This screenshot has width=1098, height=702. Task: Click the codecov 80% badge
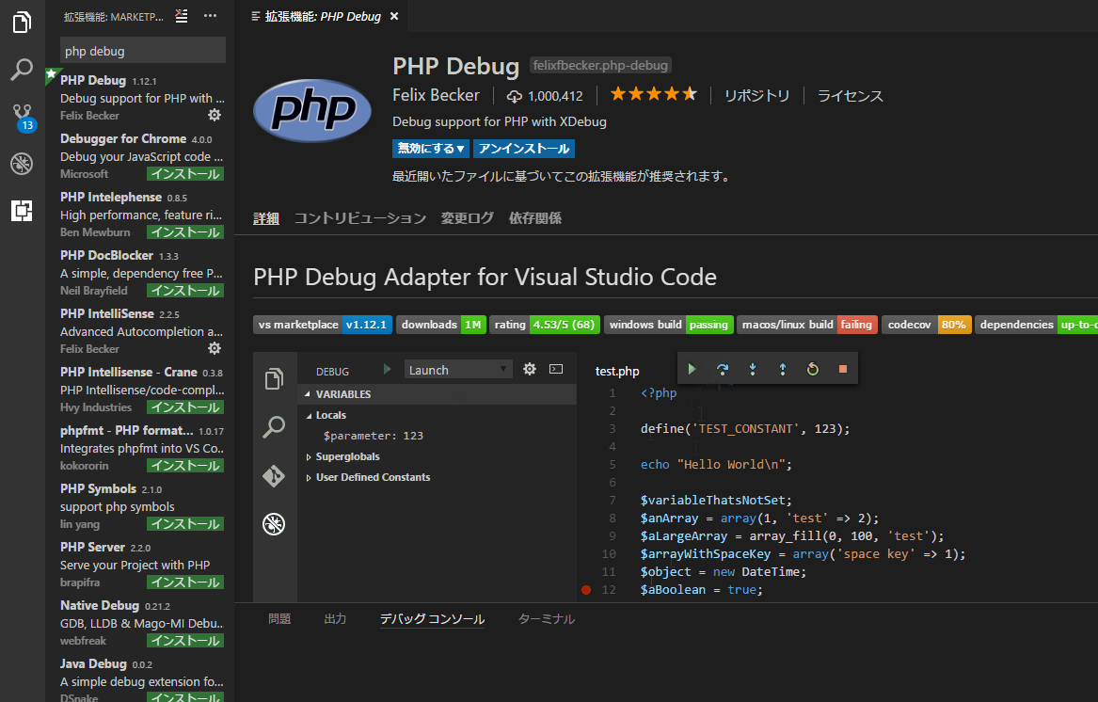tap(927, 325)
